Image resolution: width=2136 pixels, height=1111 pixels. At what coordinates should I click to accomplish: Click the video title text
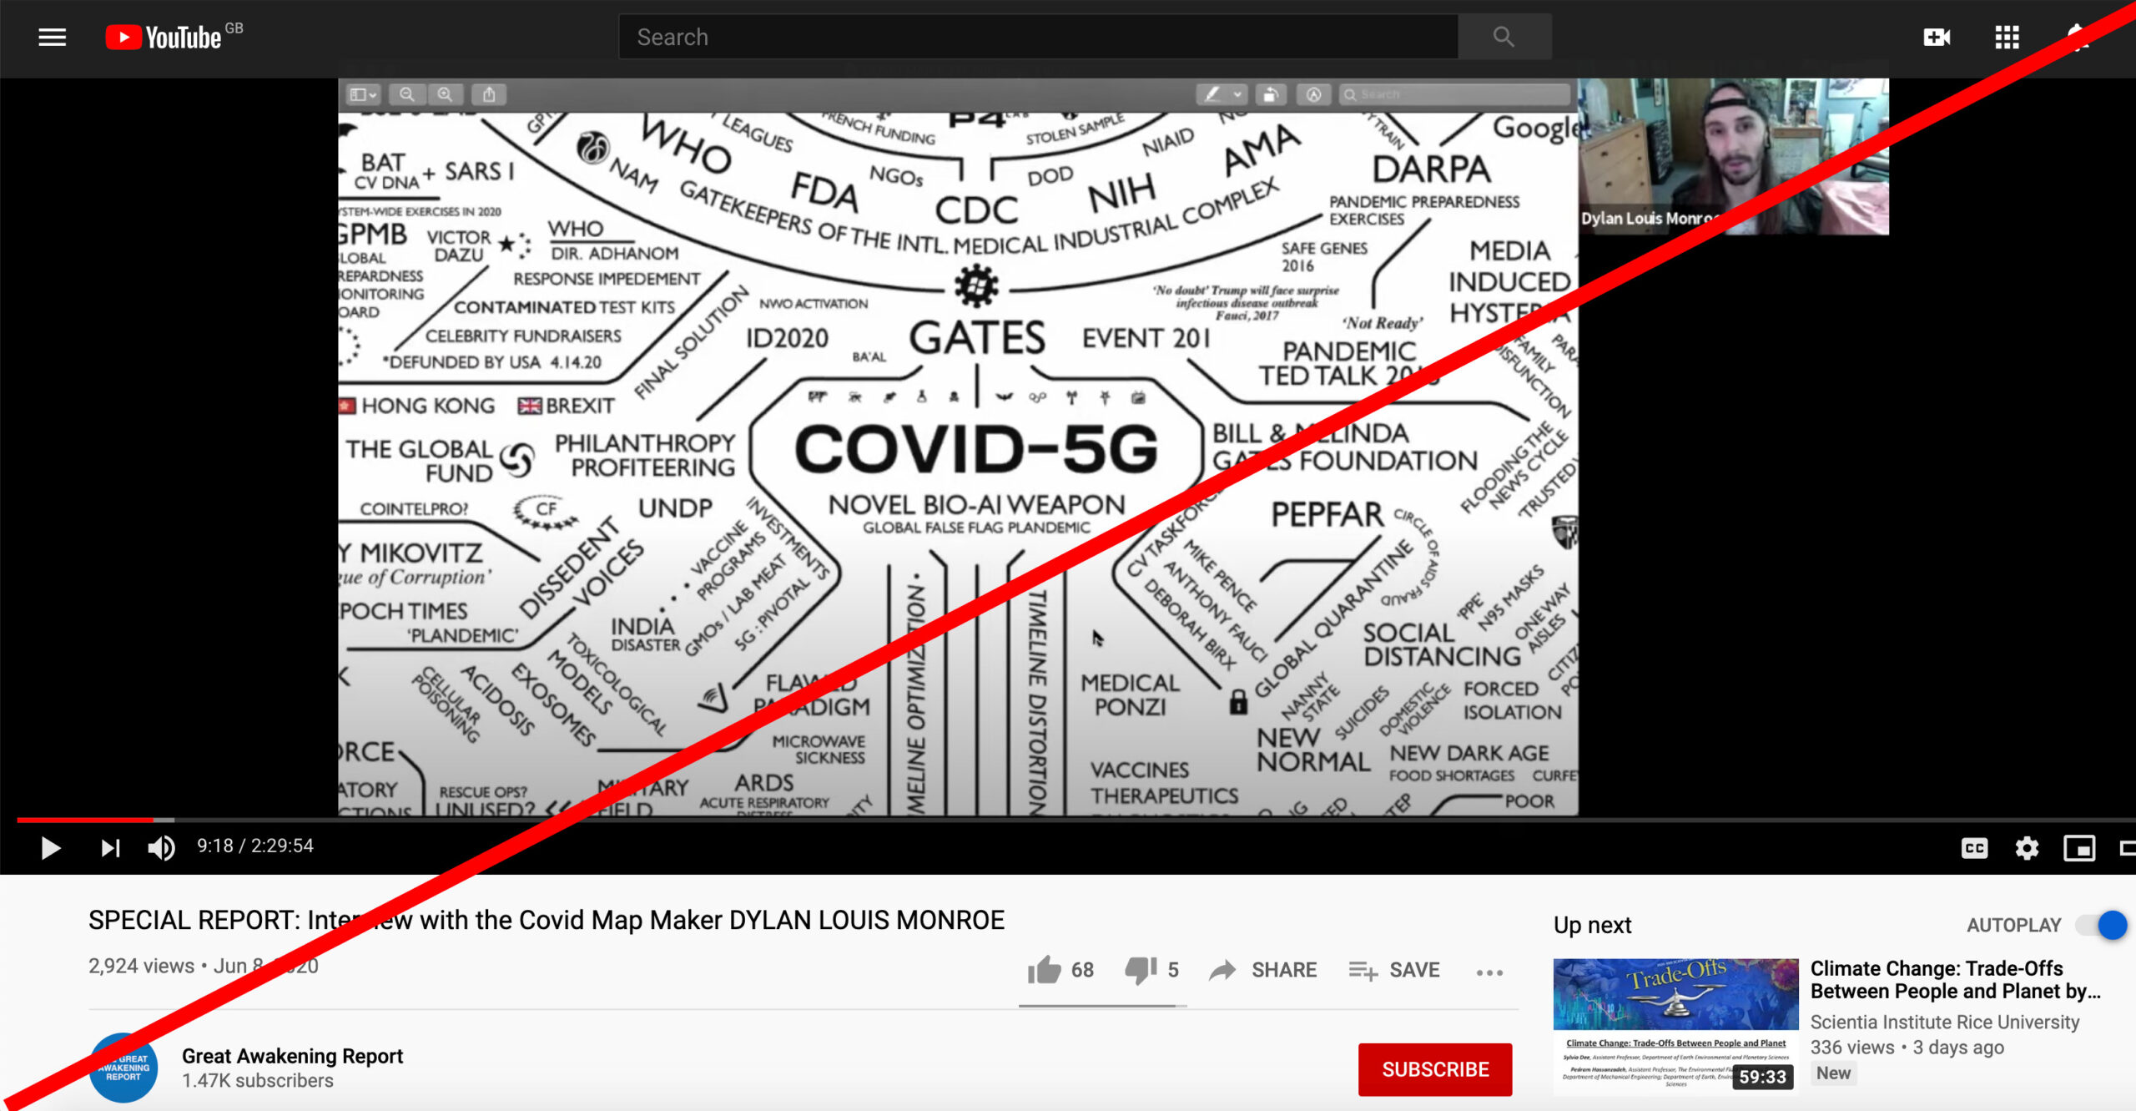[547, 920]
